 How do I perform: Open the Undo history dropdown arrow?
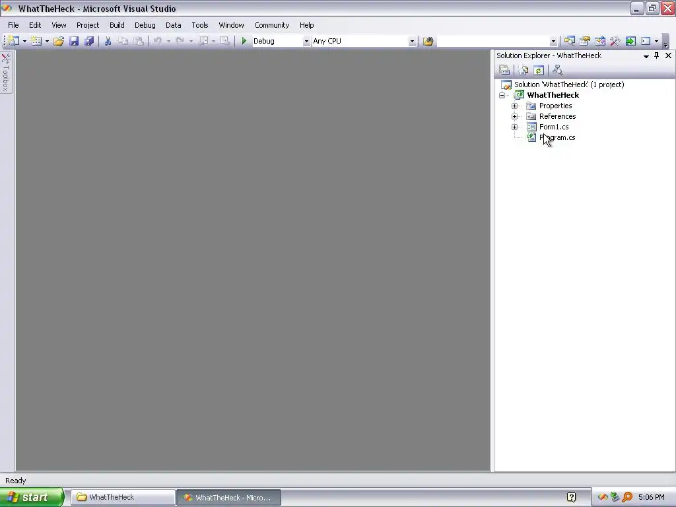(x=168, y=42)
